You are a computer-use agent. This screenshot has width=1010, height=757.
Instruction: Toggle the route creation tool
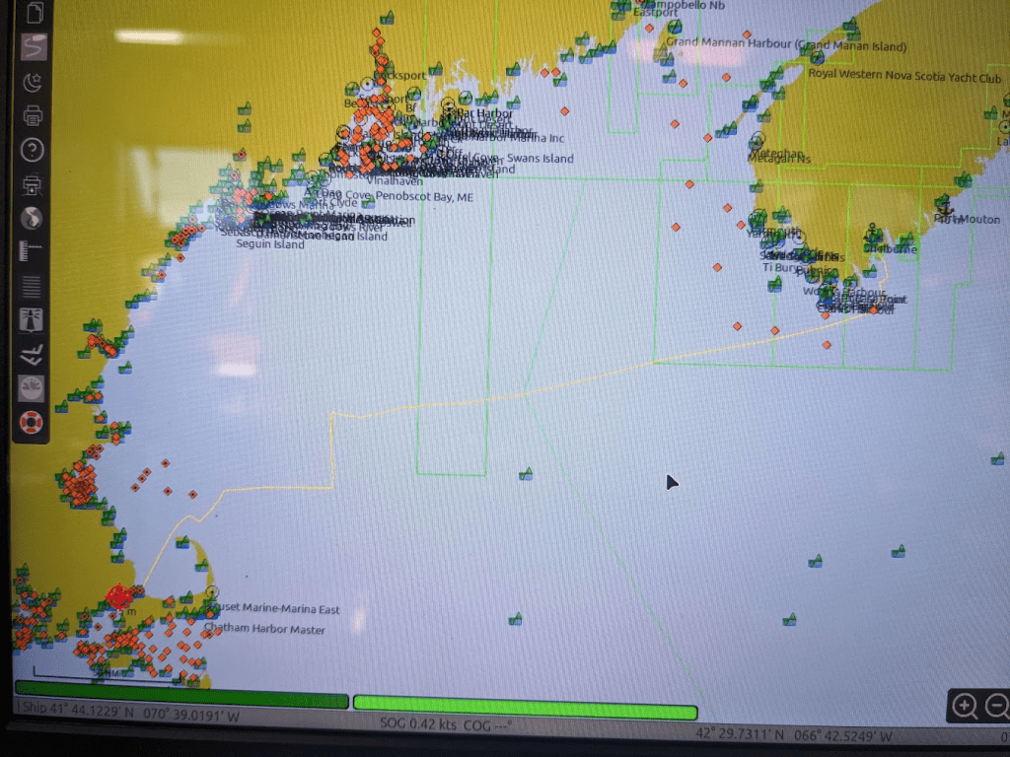[34, 46]
